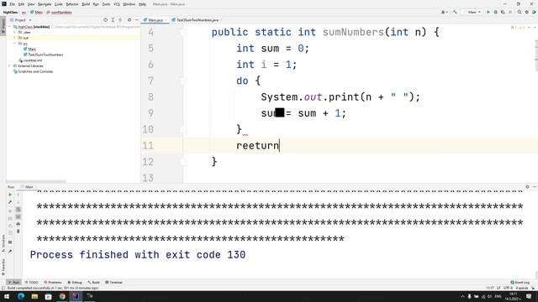Open the Build tool window
This screenshot has height=302, width=538.
coord(93,282)
